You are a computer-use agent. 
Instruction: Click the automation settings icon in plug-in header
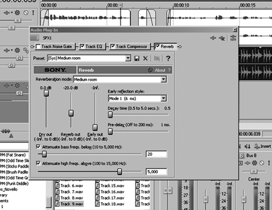click(233, 38)
